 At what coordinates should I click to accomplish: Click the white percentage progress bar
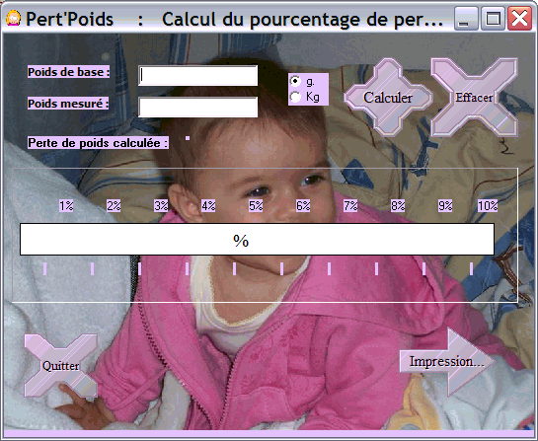[x=257, y=240]
